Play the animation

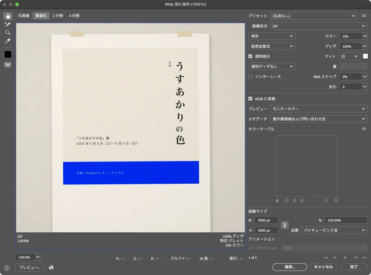[x=345, y=258]
